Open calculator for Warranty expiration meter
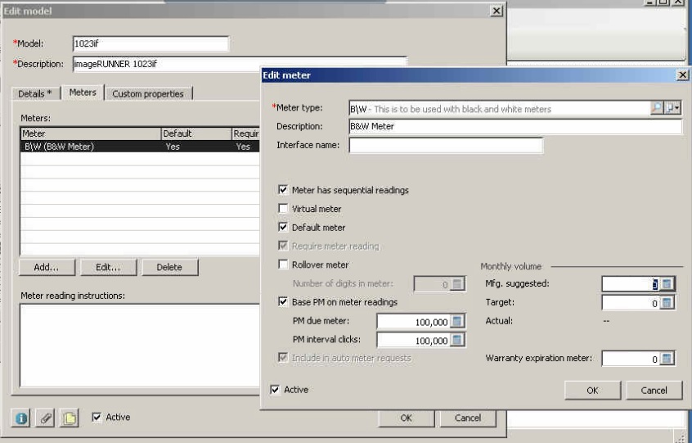The width and height of the screenshot is (692, 443). point(667,359)
